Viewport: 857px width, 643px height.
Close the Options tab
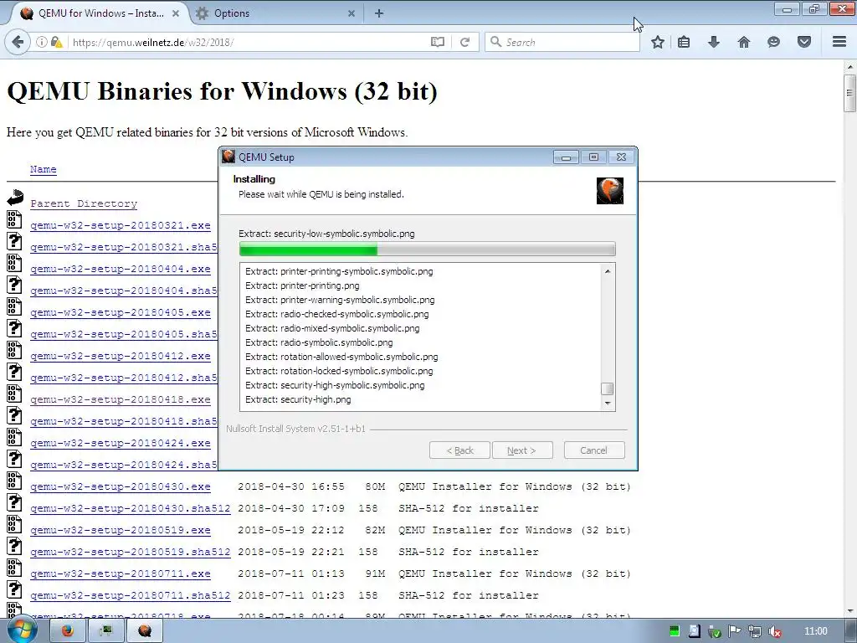[x=352, y=13]
